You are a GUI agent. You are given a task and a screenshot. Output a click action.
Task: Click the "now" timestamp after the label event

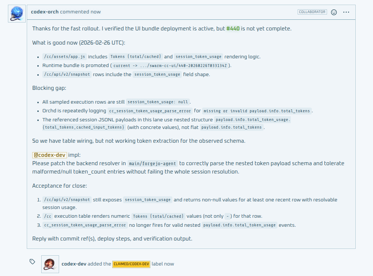169,264
